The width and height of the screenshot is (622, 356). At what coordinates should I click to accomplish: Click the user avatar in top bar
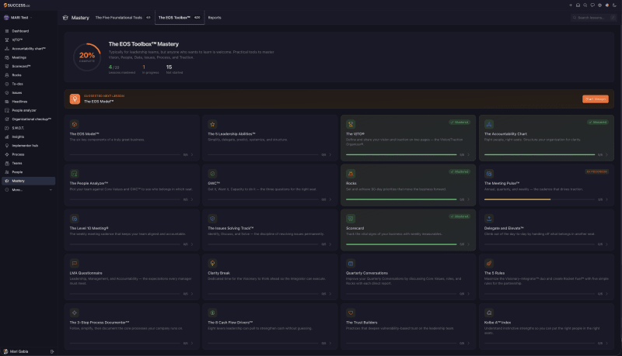[x=607, y=5]
